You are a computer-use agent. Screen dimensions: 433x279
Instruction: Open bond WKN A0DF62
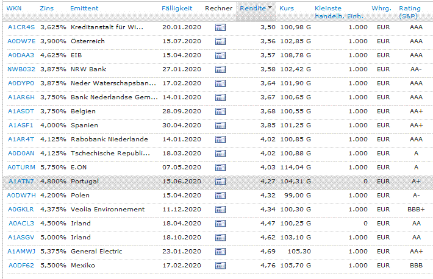21,266
